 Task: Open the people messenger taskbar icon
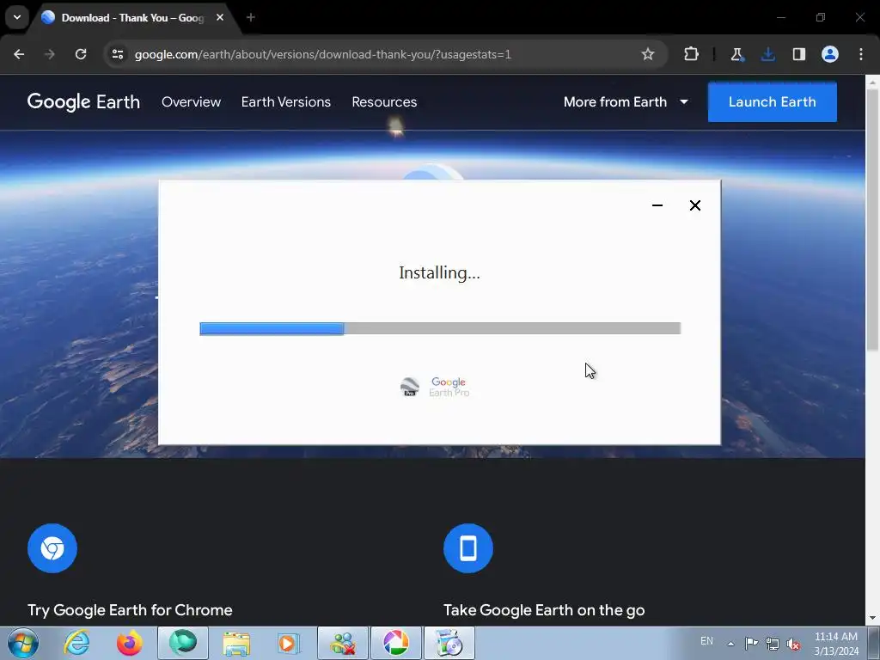coord(343,643)
